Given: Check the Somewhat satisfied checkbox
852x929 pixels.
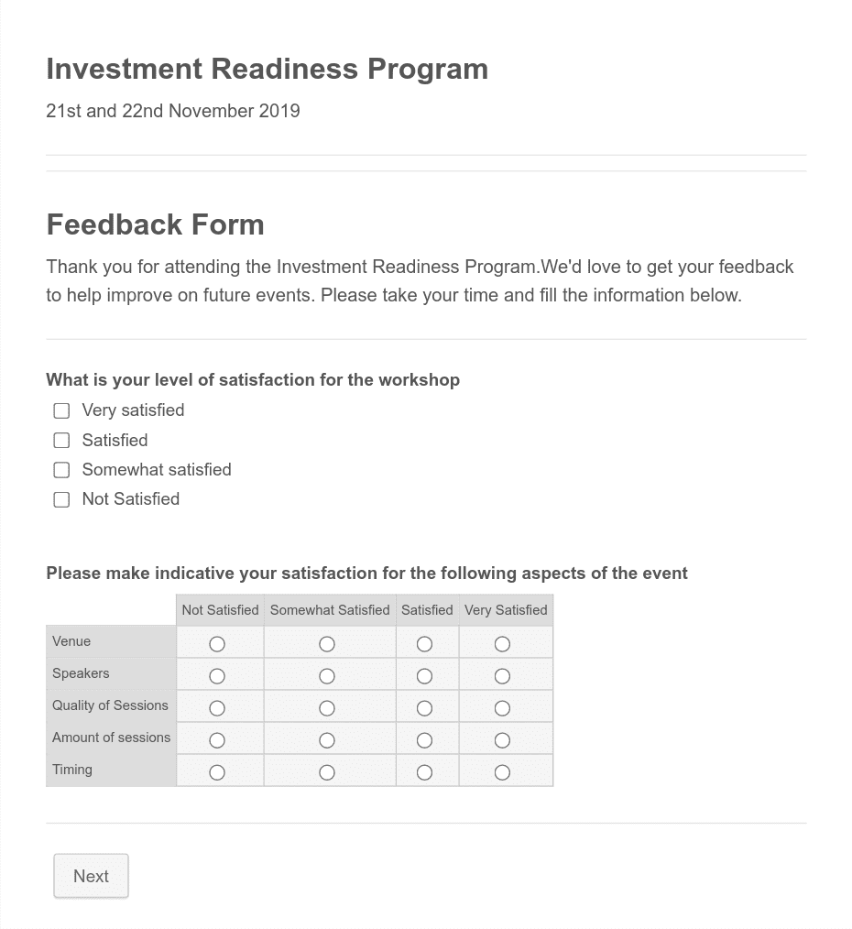Looking at the screenshot, I should click(x=61, y=470).
